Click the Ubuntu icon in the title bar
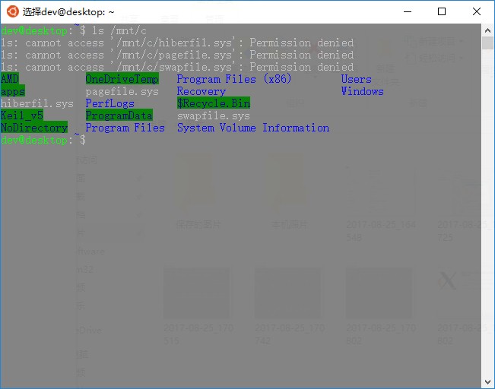Image resolution: width=495 pixels, height=389 pixels. [13, 11]
